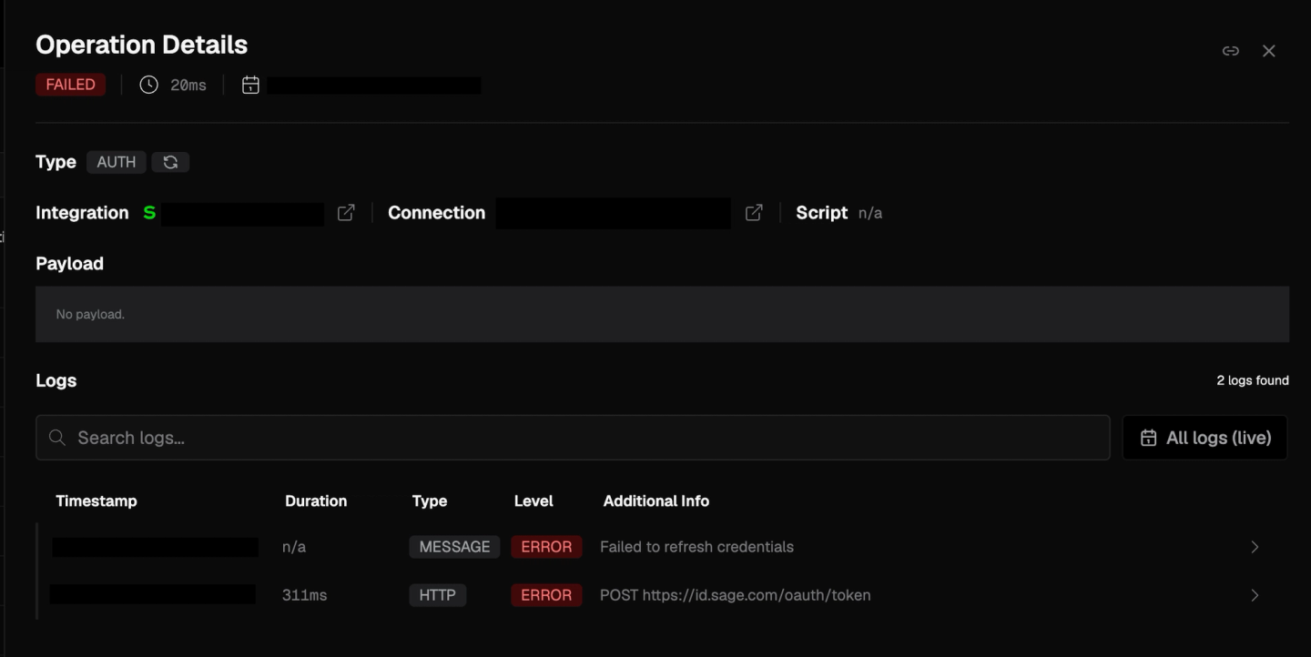
Task: Open the integration external link icon
Action: pyautogui.click(x=346, y=212)
